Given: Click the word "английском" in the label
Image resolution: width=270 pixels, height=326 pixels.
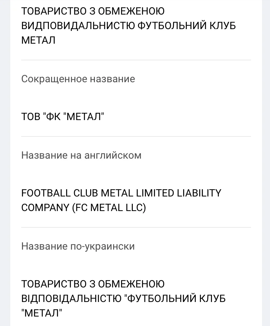Looking at the screenshot, I should click(x=113, y=155).
